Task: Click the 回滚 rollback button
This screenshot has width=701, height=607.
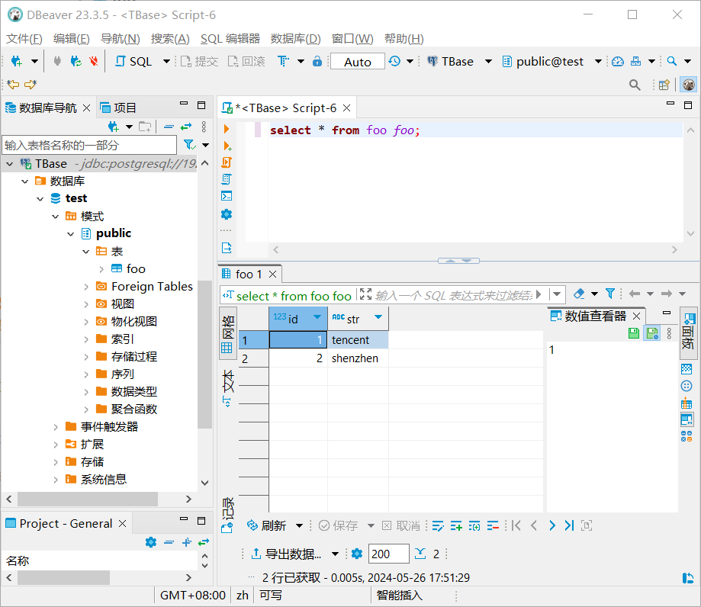Action: tap(246, 61)
